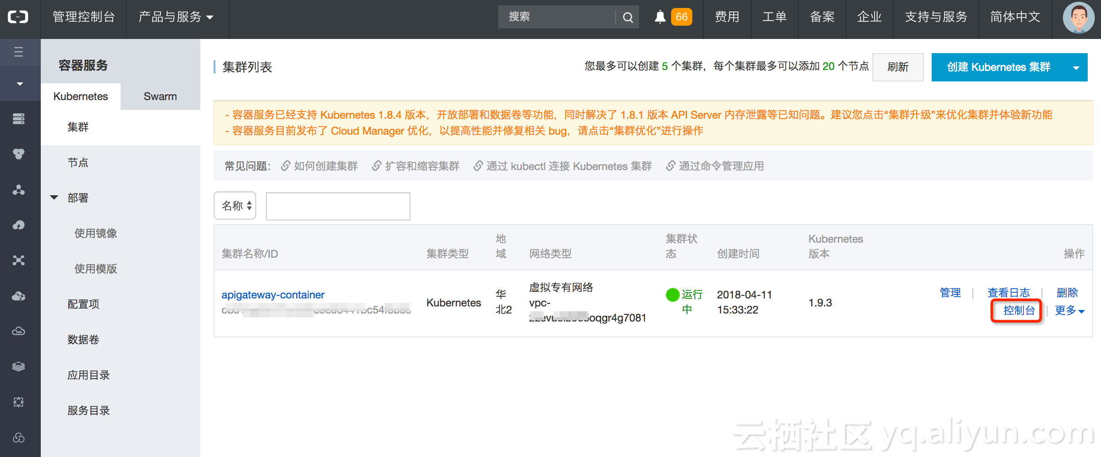Open the server stack icon in left rail

19,119
